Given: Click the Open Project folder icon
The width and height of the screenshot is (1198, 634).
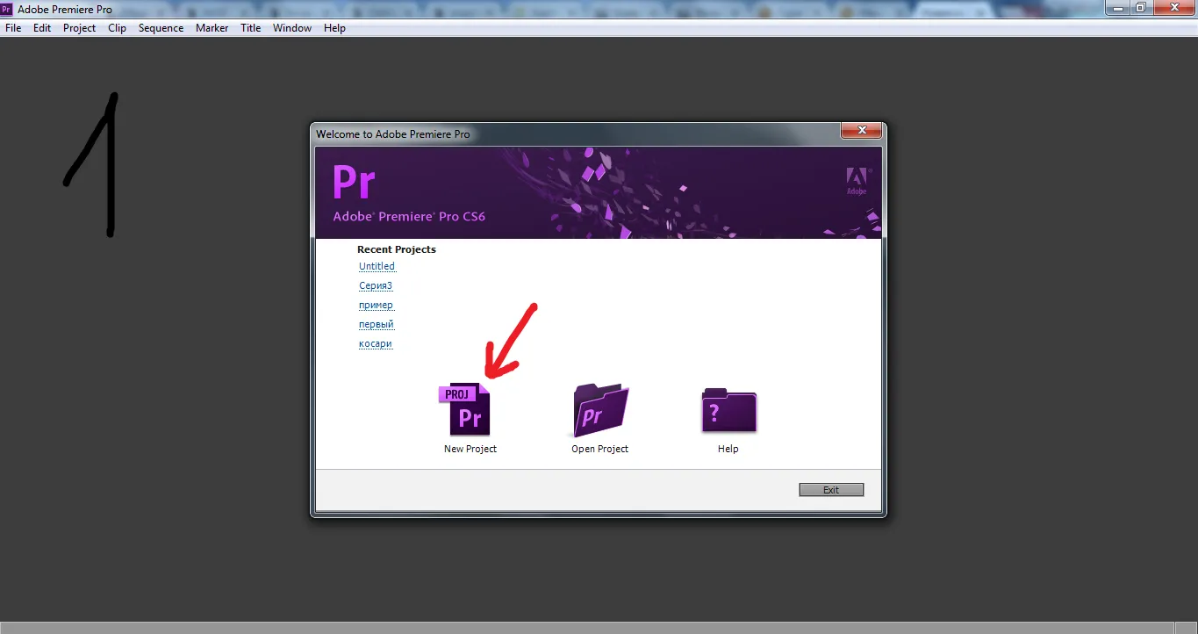Looking at the screenshot, I should 600,410.
